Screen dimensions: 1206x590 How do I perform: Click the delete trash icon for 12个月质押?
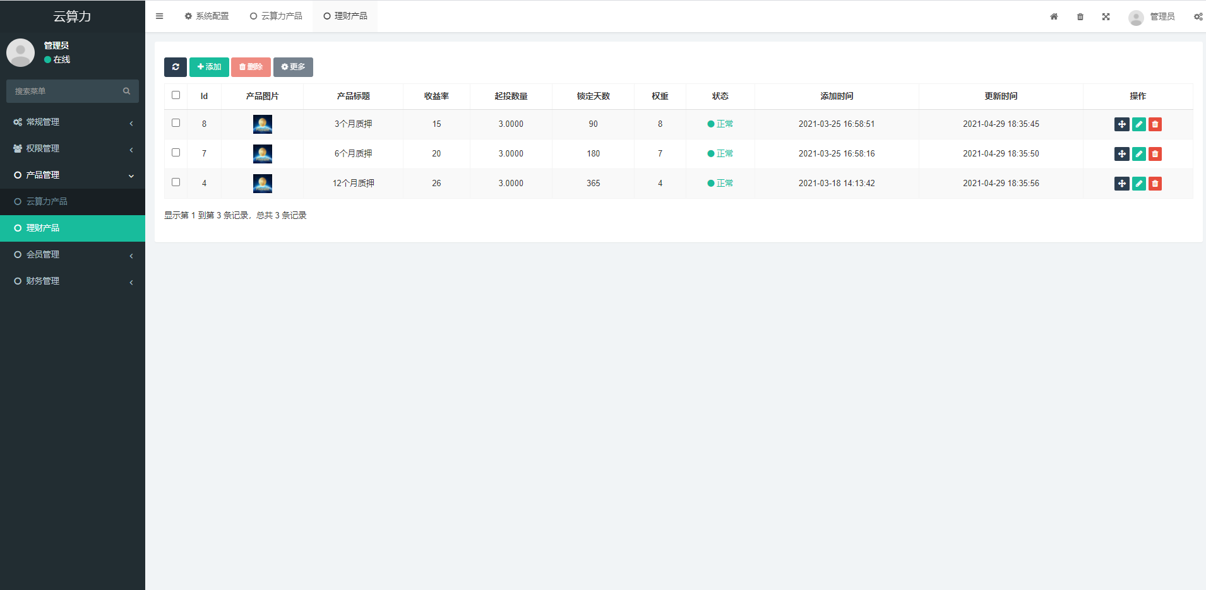point(1155,183)
